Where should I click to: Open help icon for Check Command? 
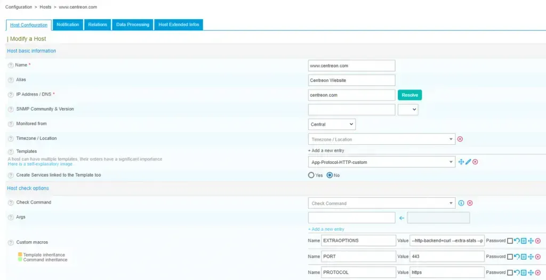point(11,202)
